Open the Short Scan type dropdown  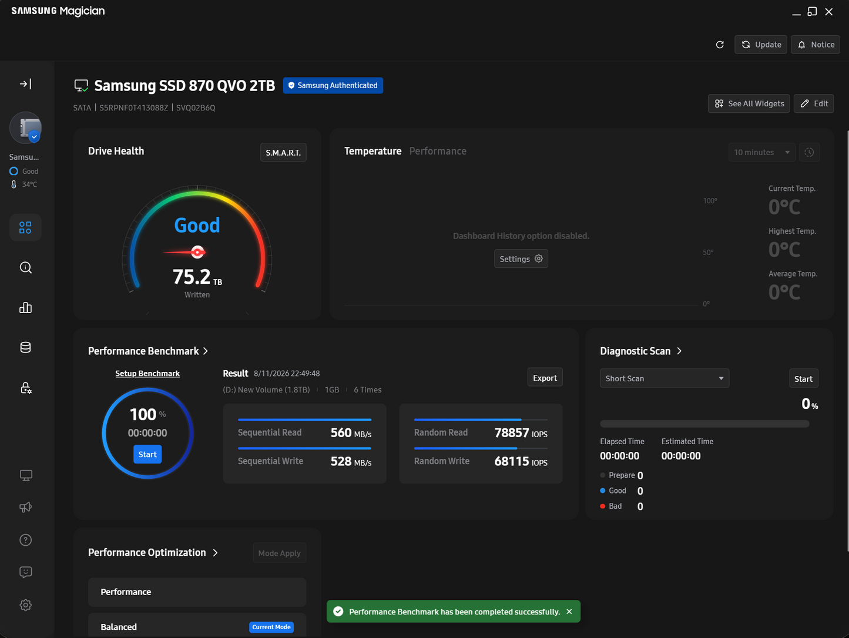[x=665, y=378]
